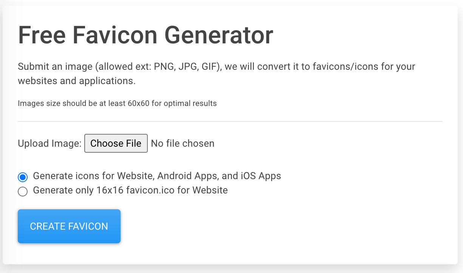Click the 'websites and applications.' description line

(x=77, y=81)
